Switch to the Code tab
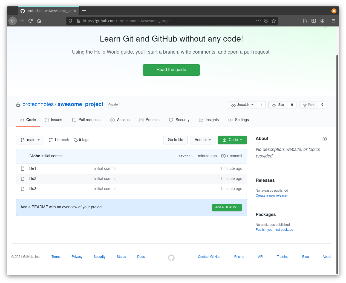The width and height of the screenshot is (346, 283). click(x=28, y=120)
